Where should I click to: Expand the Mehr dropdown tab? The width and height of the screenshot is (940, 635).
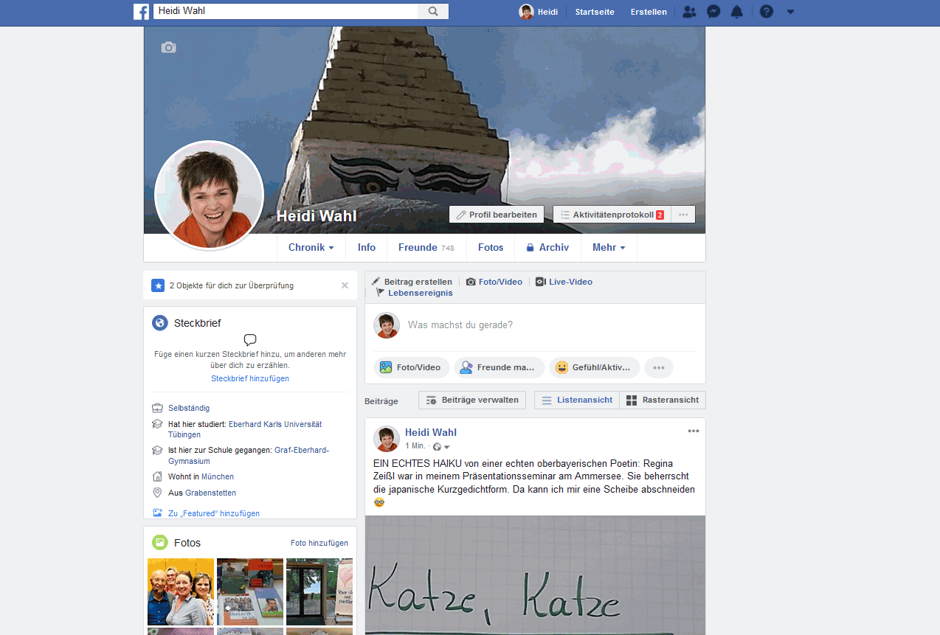click(x=609, y=248)
